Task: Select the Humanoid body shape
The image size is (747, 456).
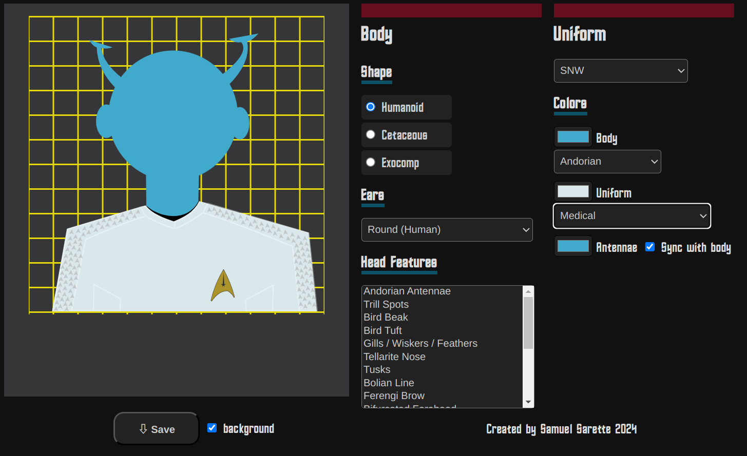Action: pos(370,107)
